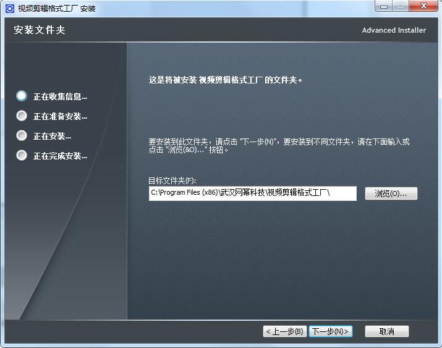Select the 正在完成安装 step circle
This screenshot has height=348, width=442.
22,155
